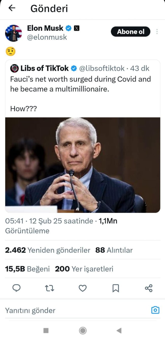This screenshot has height=339, width=165.
Task: Open the Libs of TikTok avatar icon
Action: [x=14, y=68]
